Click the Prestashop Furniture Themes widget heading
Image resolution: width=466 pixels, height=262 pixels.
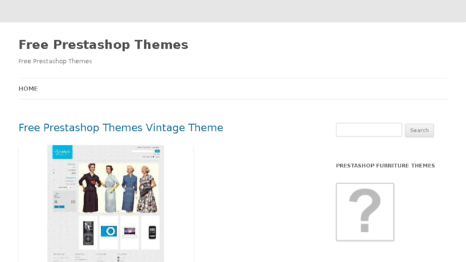(x=385, y=166)
